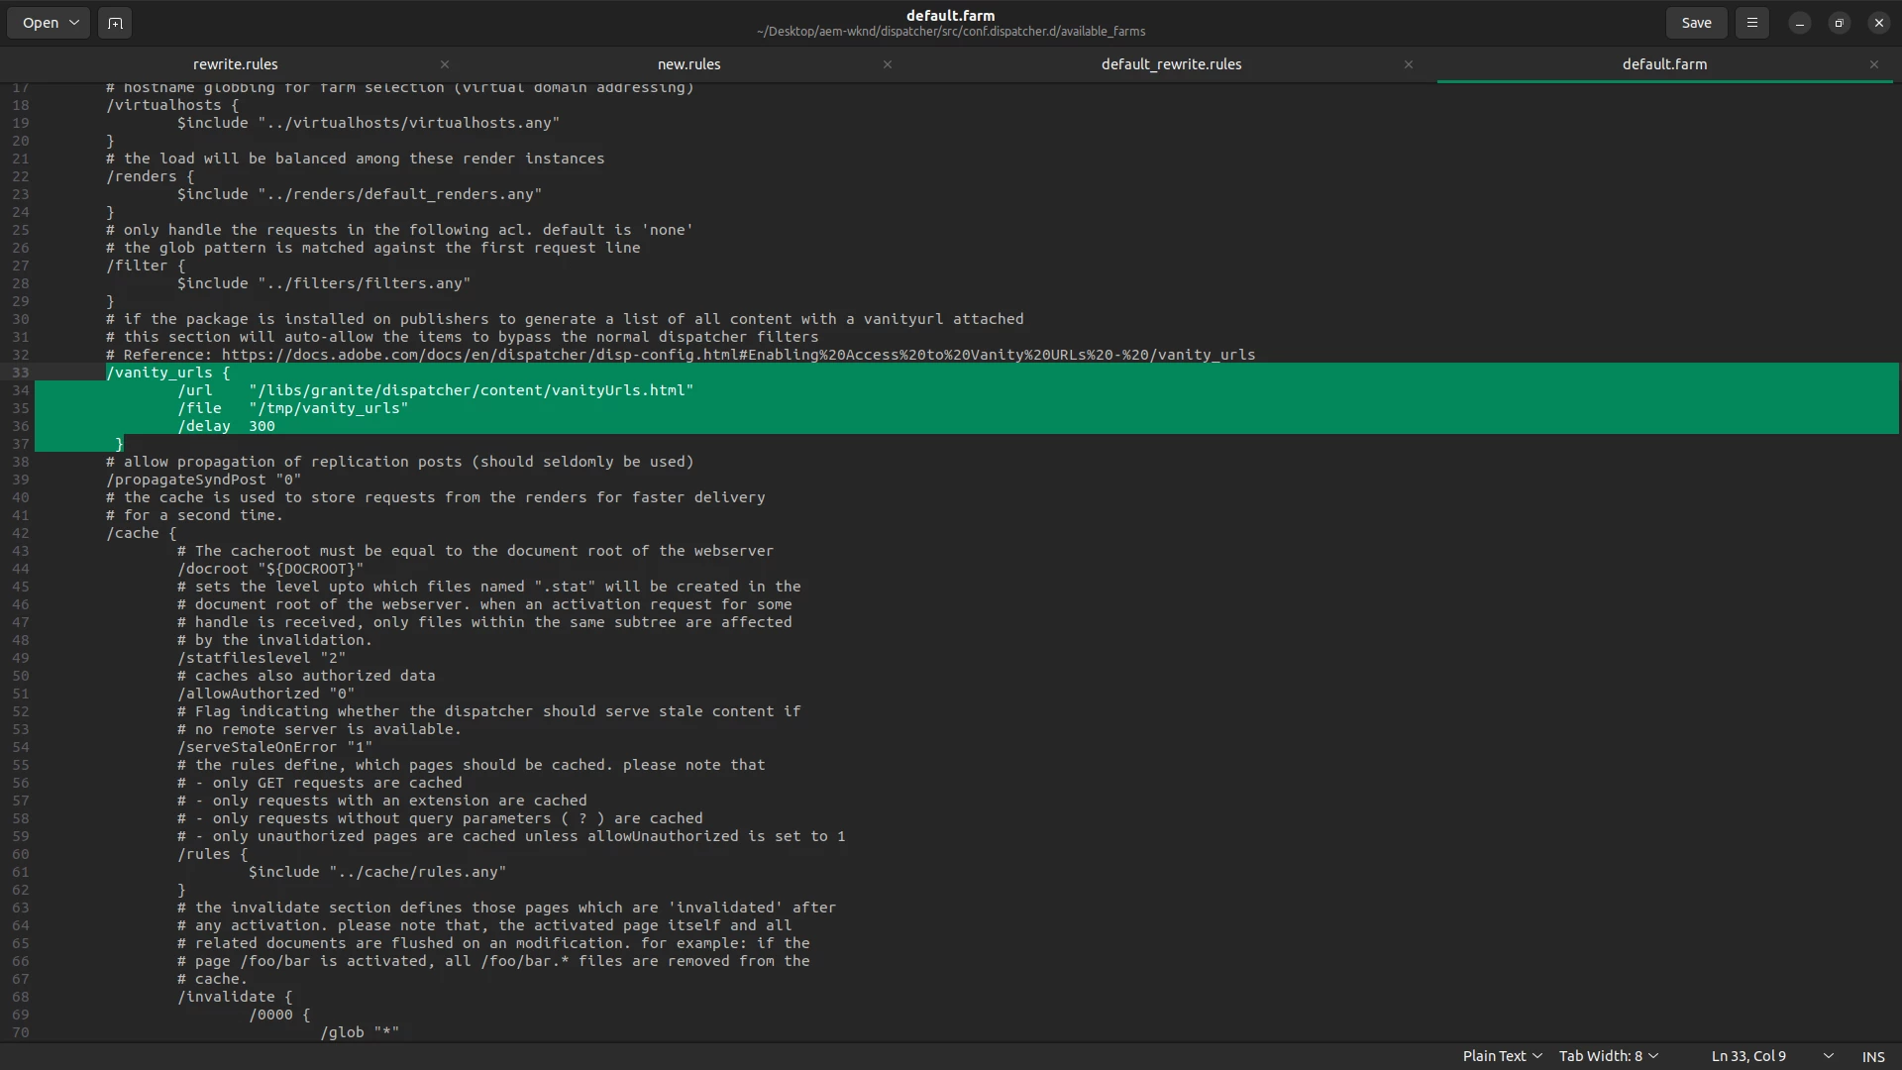Minimize the editor window
This screenshot has height=1070, width=1902.
tap(1800, 23)
